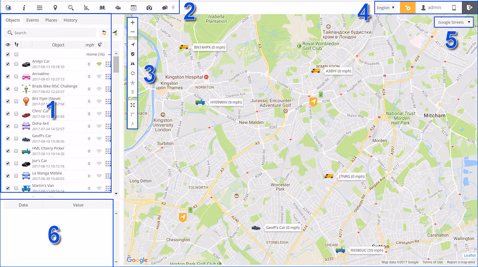Switch to the History tab

point(71,20)
